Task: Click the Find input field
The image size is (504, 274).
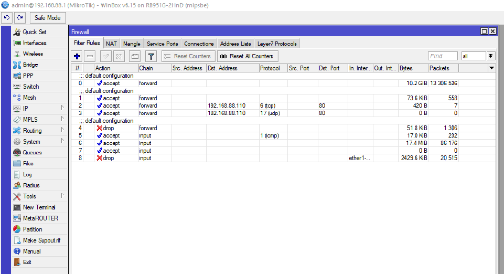Action: coord(443,56)
